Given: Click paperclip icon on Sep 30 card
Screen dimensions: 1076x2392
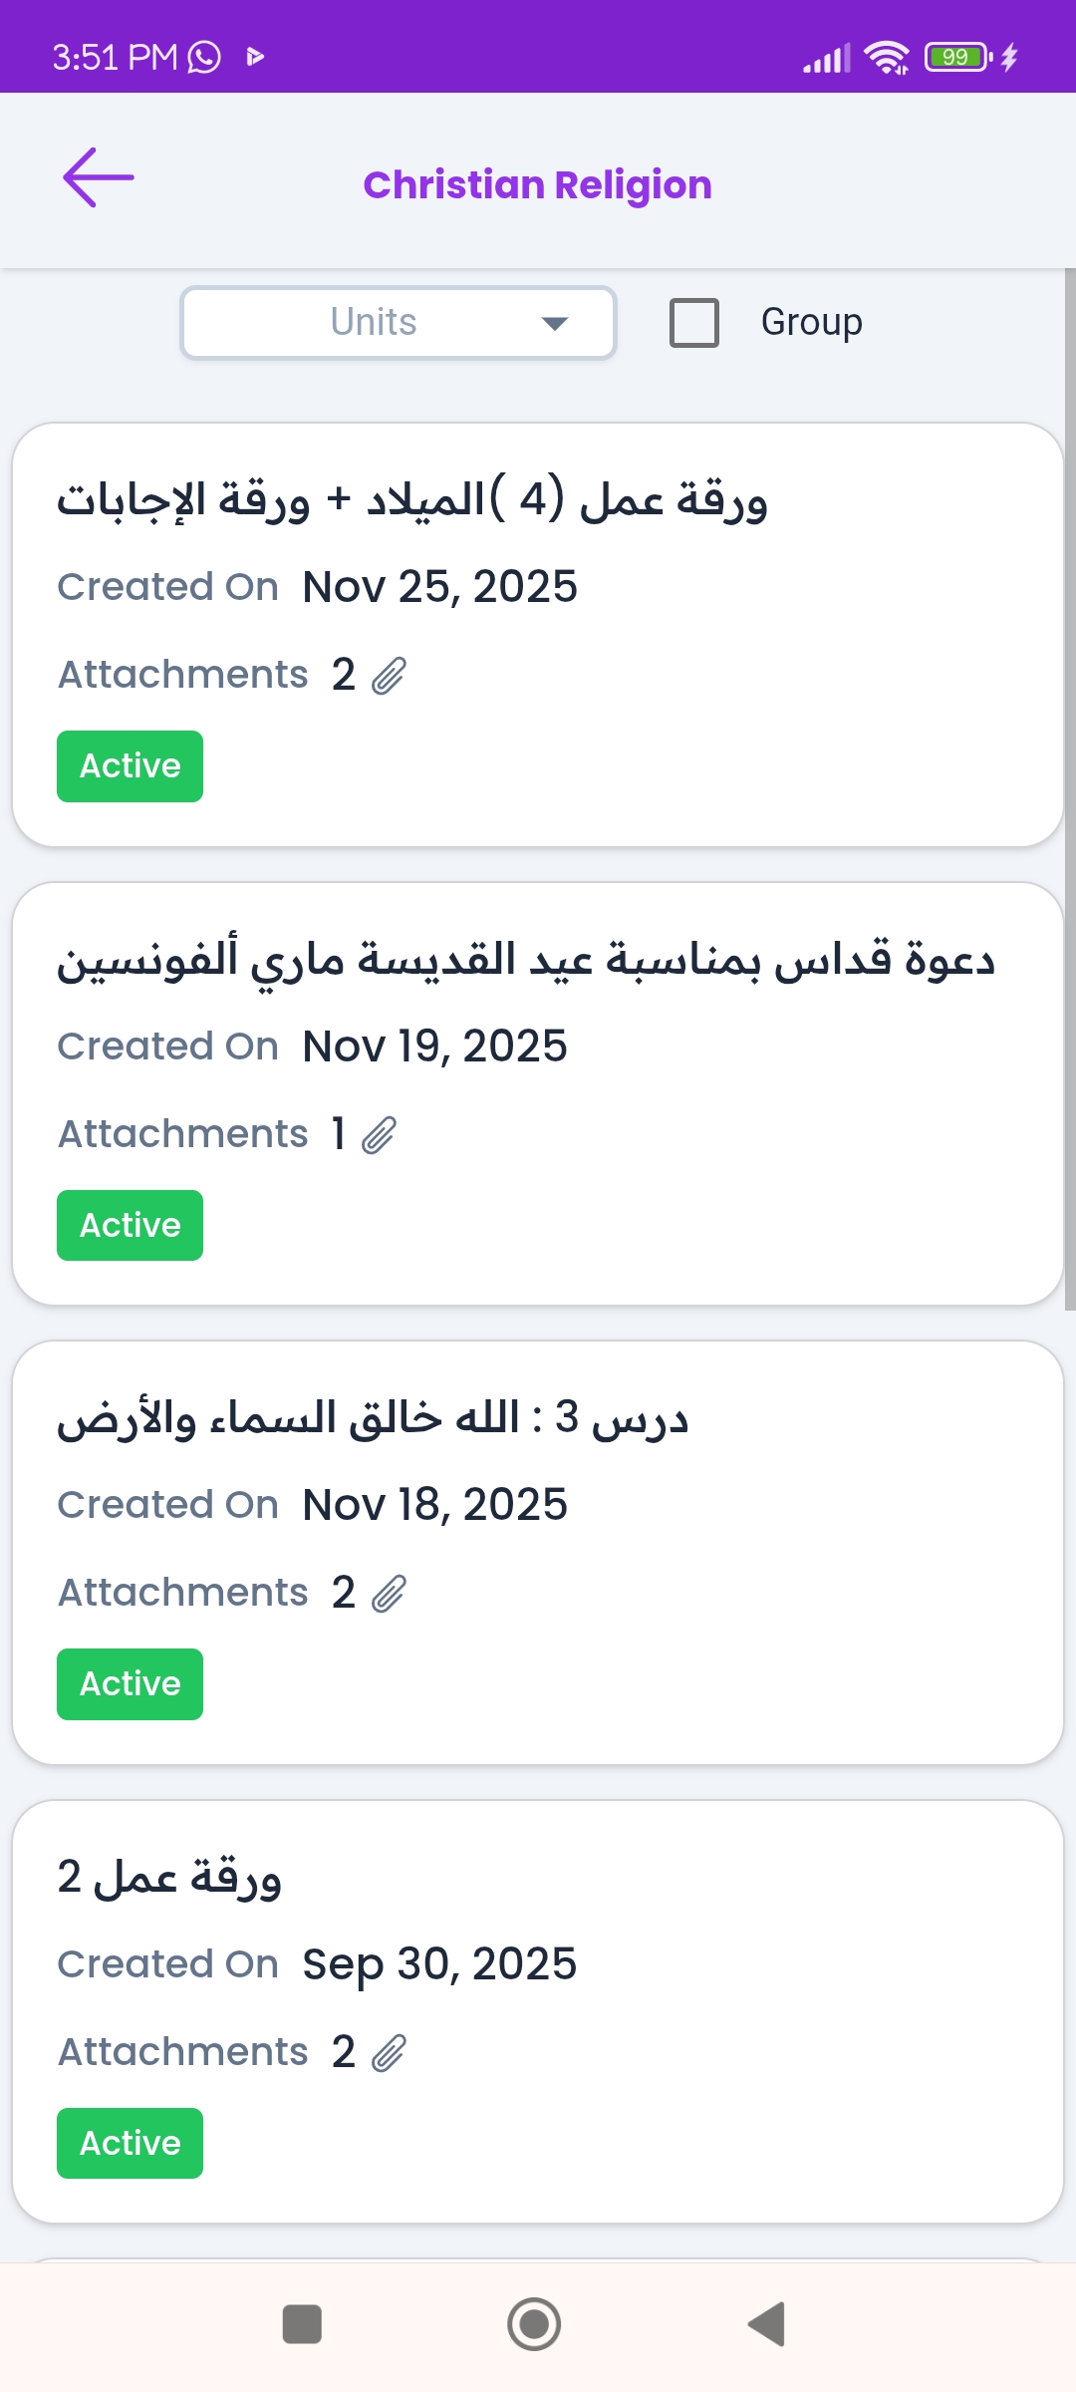Looking at the screenshot, I should 389,2053.
